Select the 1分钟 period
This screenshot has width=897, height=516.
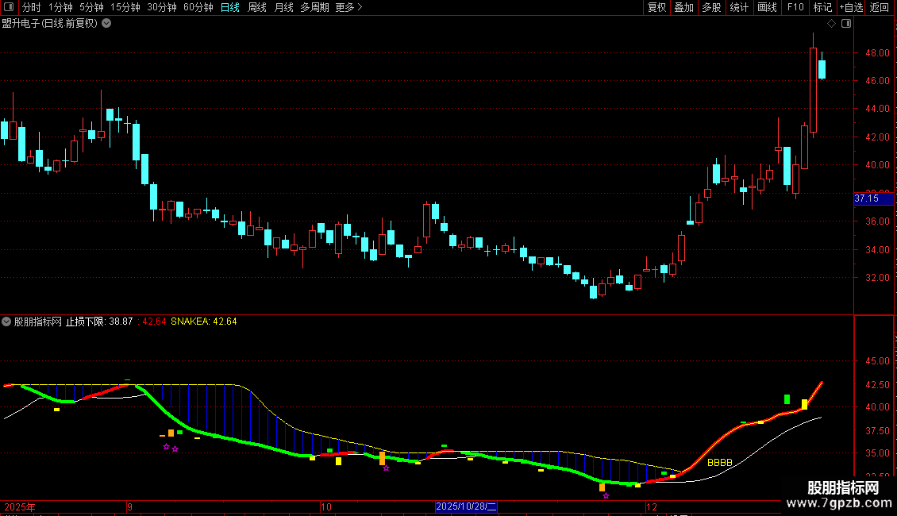60,7
